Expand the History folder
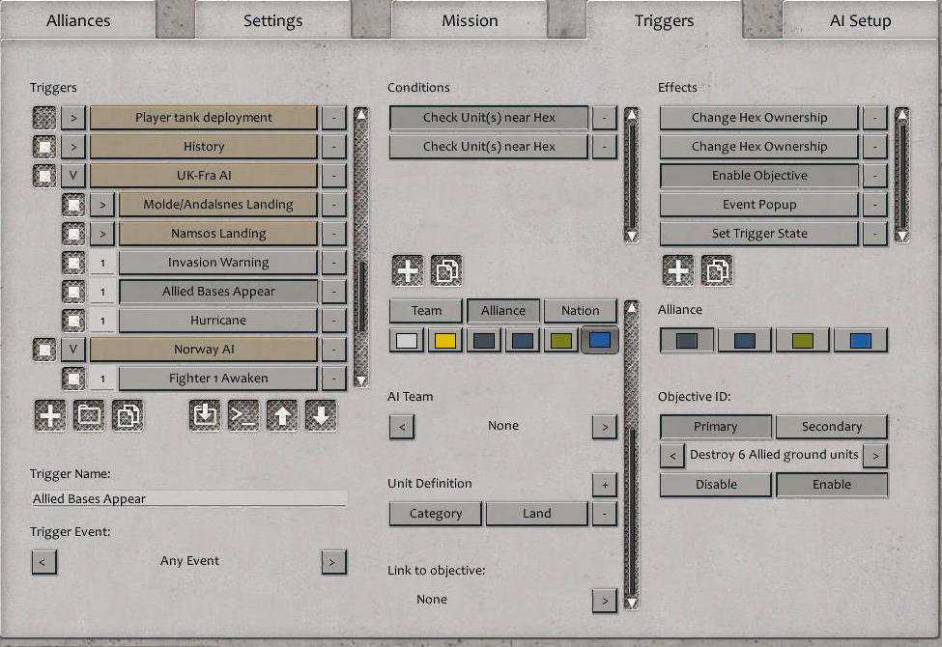This screenshot has width=942, height=647. coord(73,147)
